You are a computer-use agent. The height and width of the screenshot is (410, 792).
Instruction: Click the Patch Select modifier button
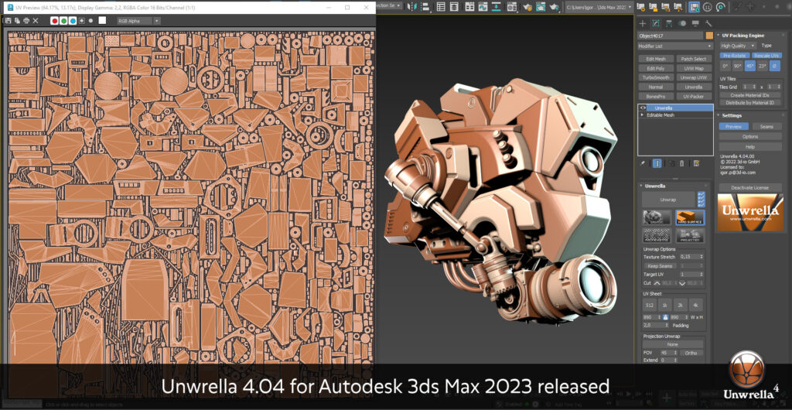(694, 59)
